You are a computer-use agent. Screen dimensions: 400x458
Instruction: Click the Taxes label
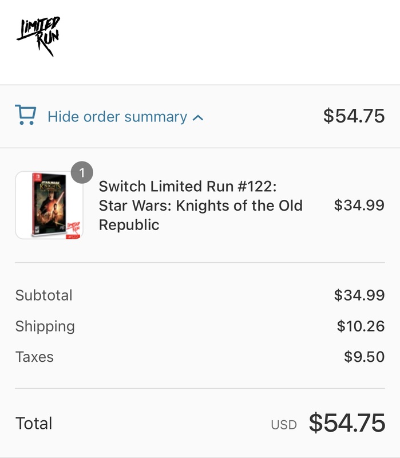point(34,357)
